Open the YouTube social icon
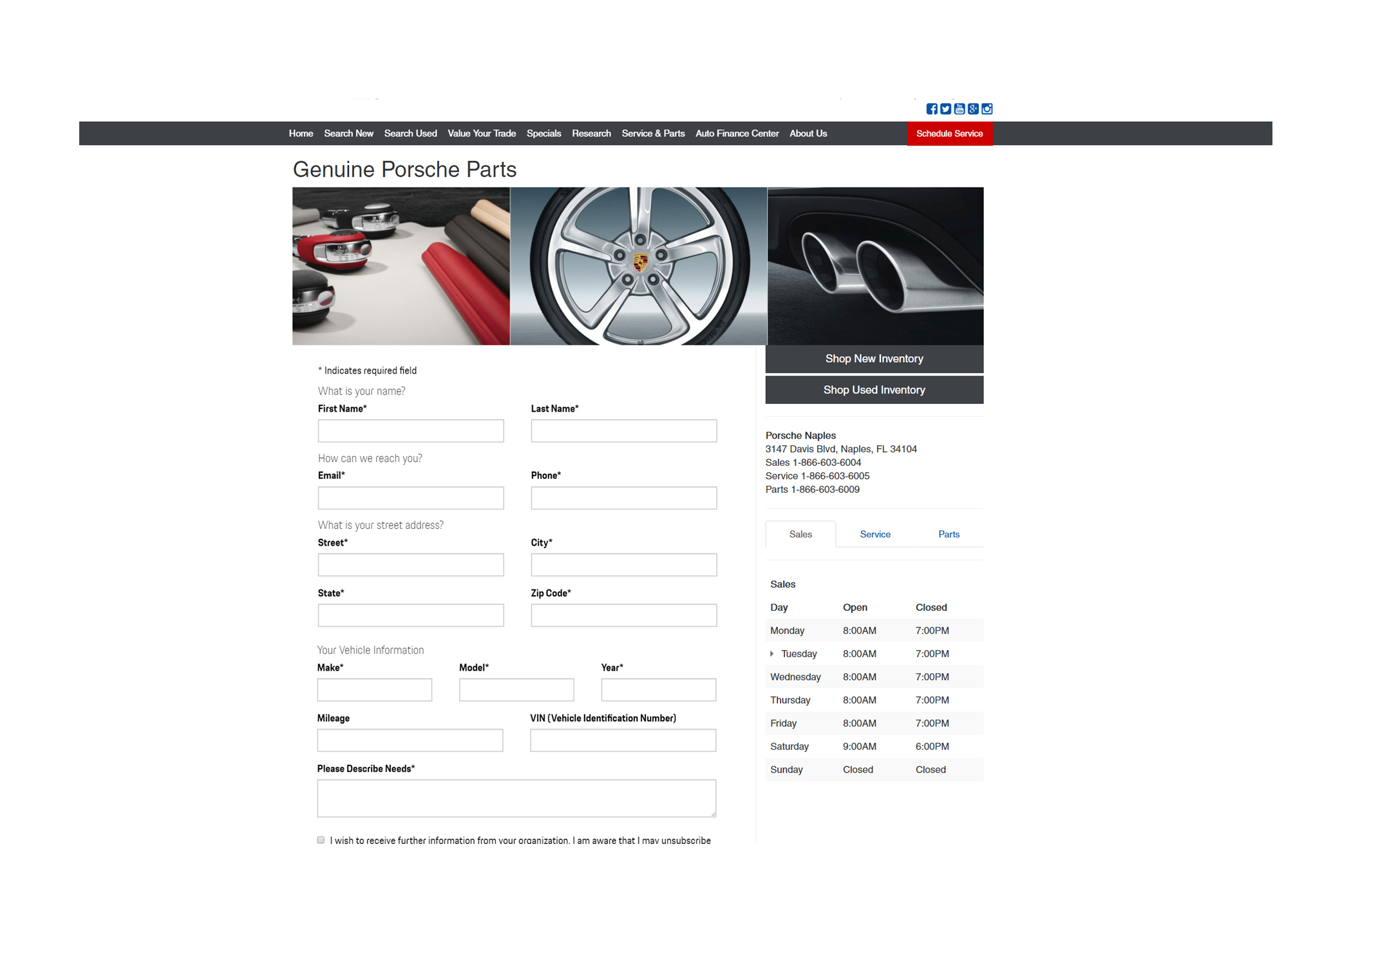1380x967 pixels. [x=959, y=109]
